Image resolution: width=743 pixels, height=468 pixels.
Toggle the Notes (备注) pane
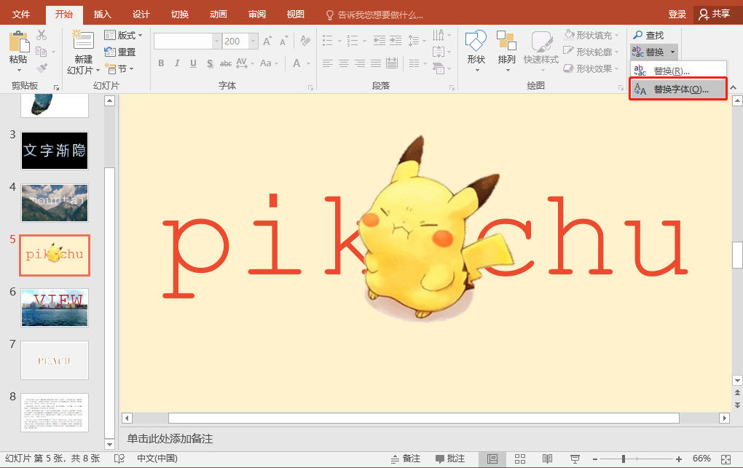tap(406, 459)
